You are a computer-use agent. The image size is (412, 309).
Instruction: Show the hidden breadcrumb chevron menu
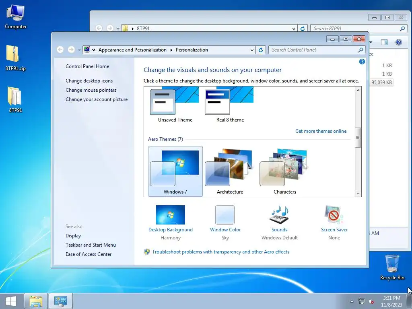point(94,49)
